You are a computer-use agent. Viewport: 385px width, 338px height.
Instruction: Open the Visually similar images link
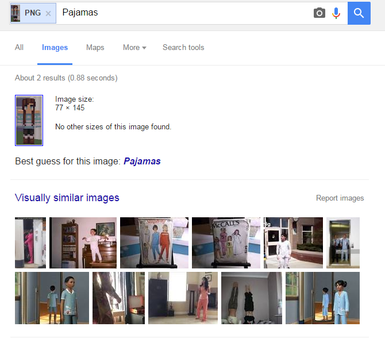click(x=67, y=198)
